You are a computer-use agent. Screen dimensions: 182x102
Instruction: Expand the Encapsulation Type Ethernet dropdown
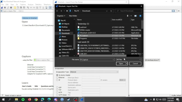[94, 72]
